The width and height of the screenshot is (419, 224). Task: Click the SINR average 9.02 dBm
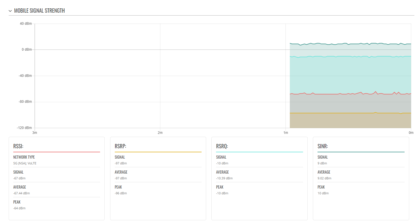(x=324, y=178)
